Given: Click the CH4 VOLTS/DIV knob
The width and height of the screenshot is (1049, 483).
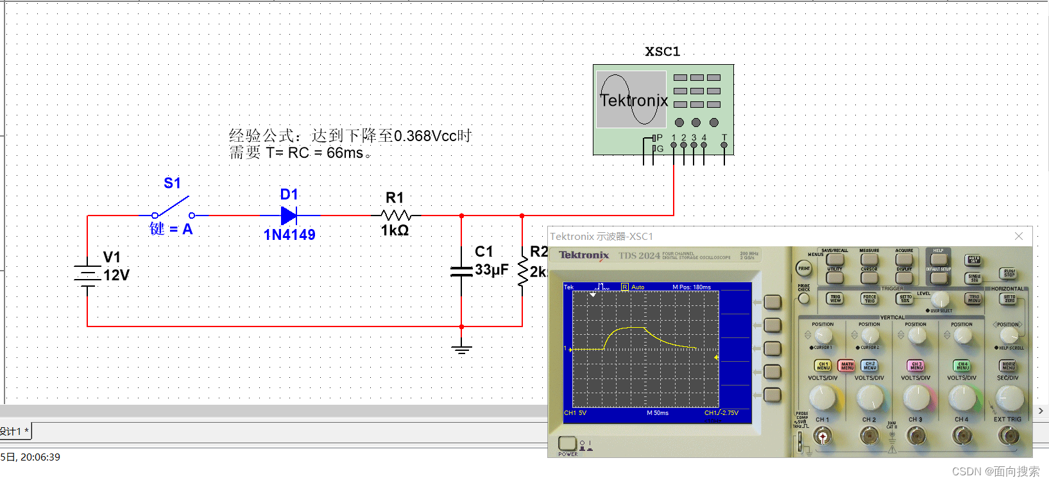Looking at the screenshot, I should pyautogui.click(x=962, y=398).
